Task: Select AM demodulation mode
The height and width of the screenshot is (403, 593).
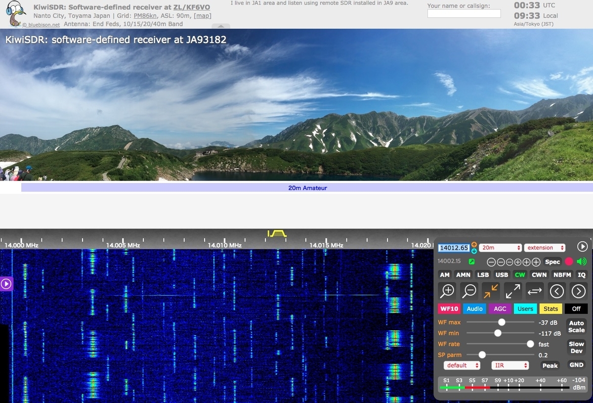Action: (445, 275)
